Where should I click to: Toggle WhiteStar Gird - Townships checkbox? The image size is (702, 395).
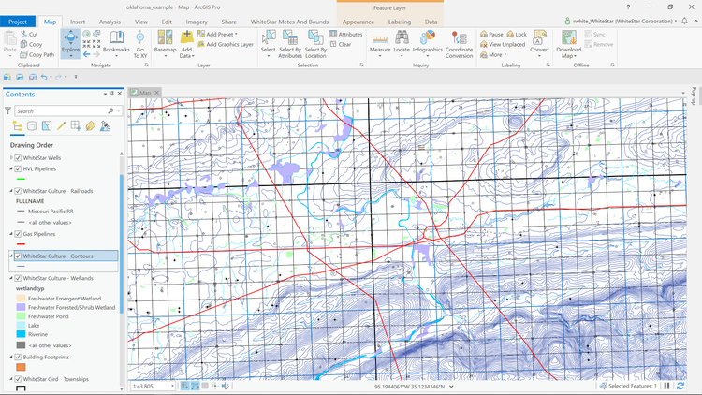point(18,379)
